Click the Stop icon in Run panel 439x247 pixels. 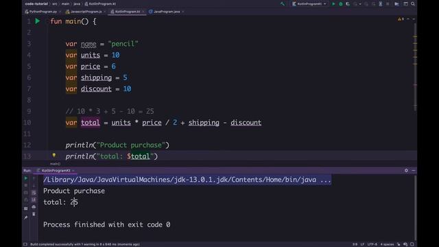[x=26, y=185]
